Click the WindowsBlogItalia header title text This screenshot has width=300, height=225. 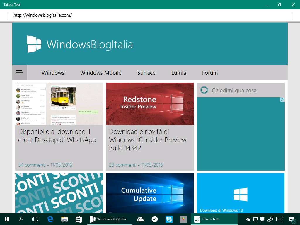(90, 45)
